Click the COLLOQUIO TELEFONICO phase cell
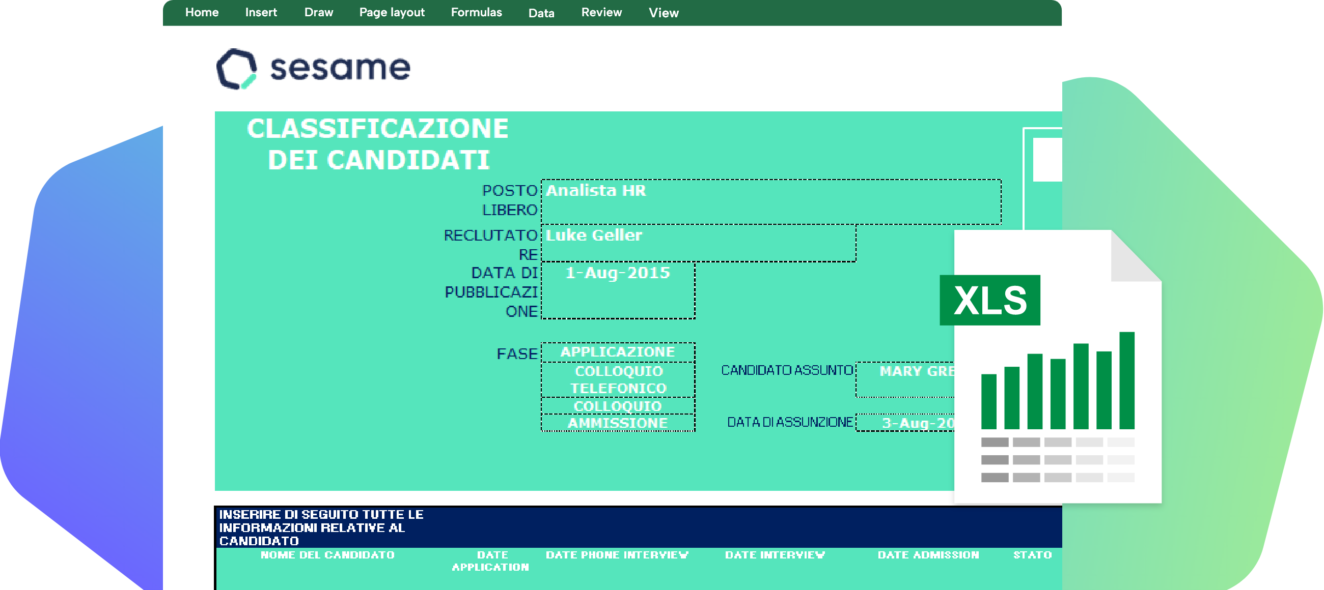Screen dimensions: 1324x590 [x=618, y=379]
